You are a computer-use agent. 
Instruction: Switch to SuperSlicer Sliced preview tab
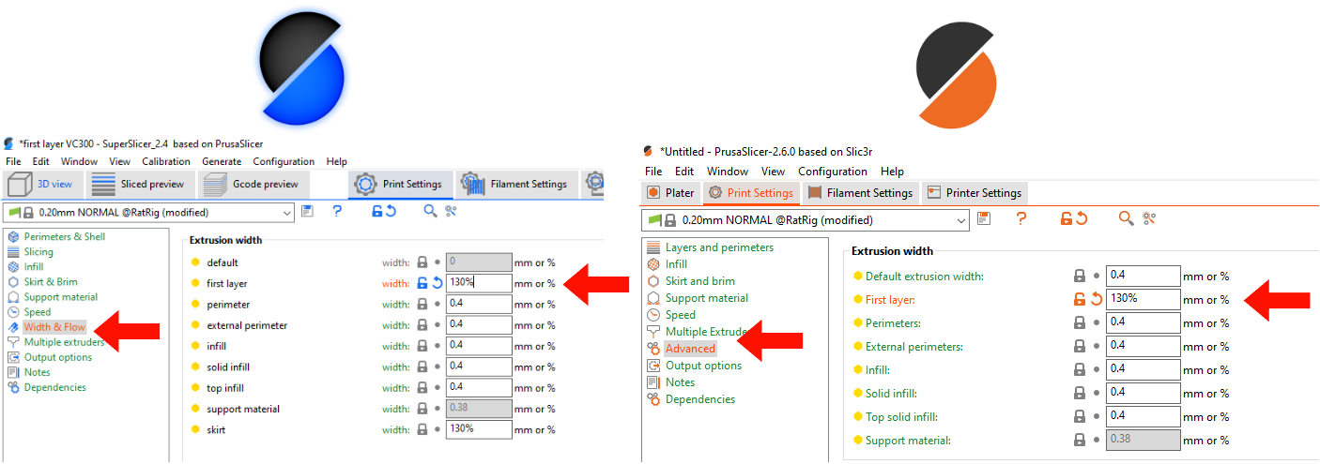pos(141,184)
